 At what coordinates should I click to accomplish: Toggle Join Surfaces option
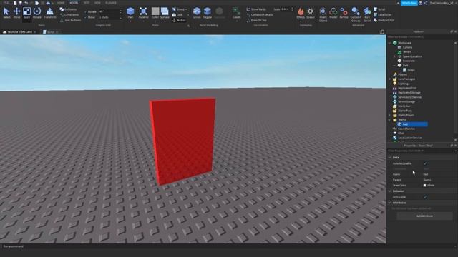pos(70,20)
